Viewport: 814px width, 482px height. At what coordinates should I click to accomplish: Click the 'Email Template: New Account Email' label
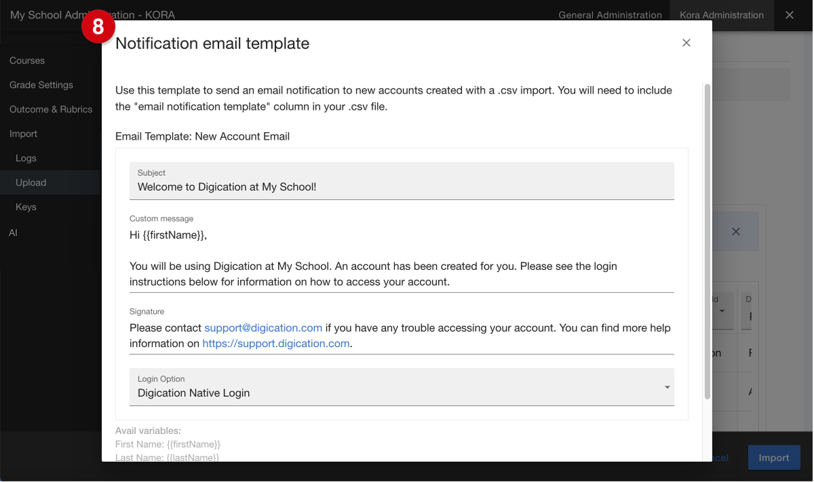tap(202, 136)
